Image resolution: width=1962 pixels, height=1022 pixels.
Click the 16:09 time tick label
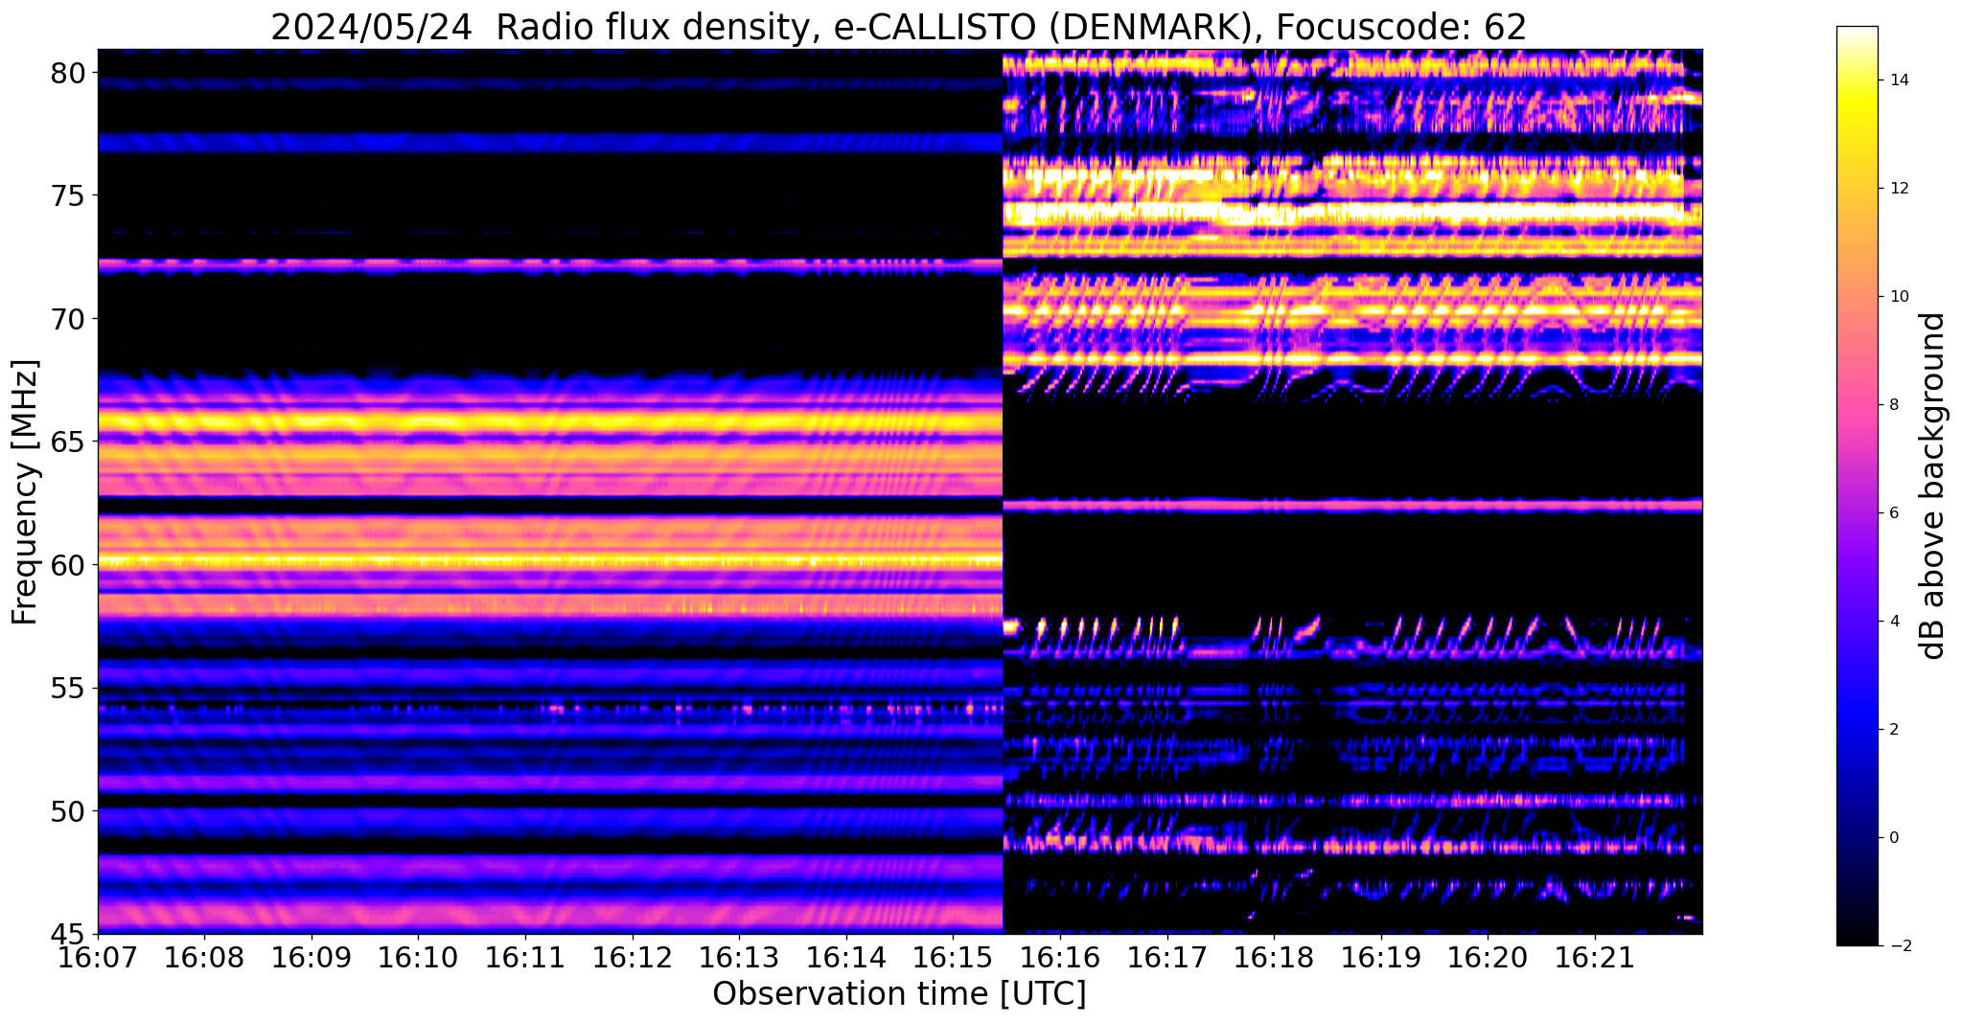(312, 957)
